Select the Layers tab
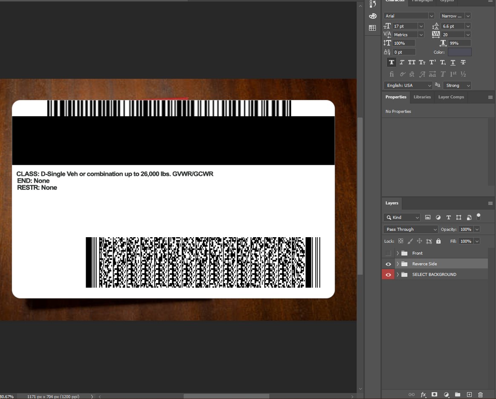Image resolution: width=496 pixels, height=399 pixels. (x=392, y=203)
